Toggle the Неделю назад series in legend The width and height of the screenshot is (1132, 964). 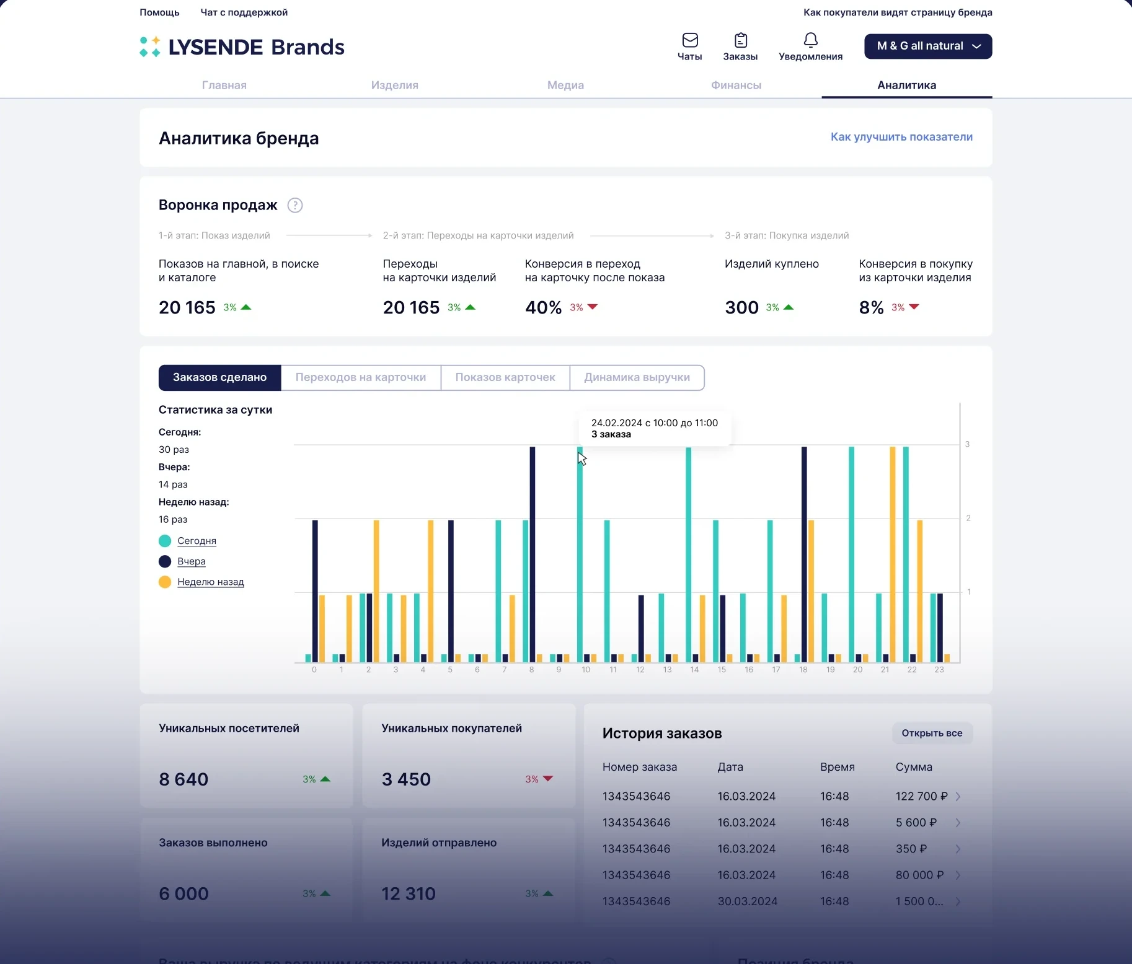click(211, 582)
